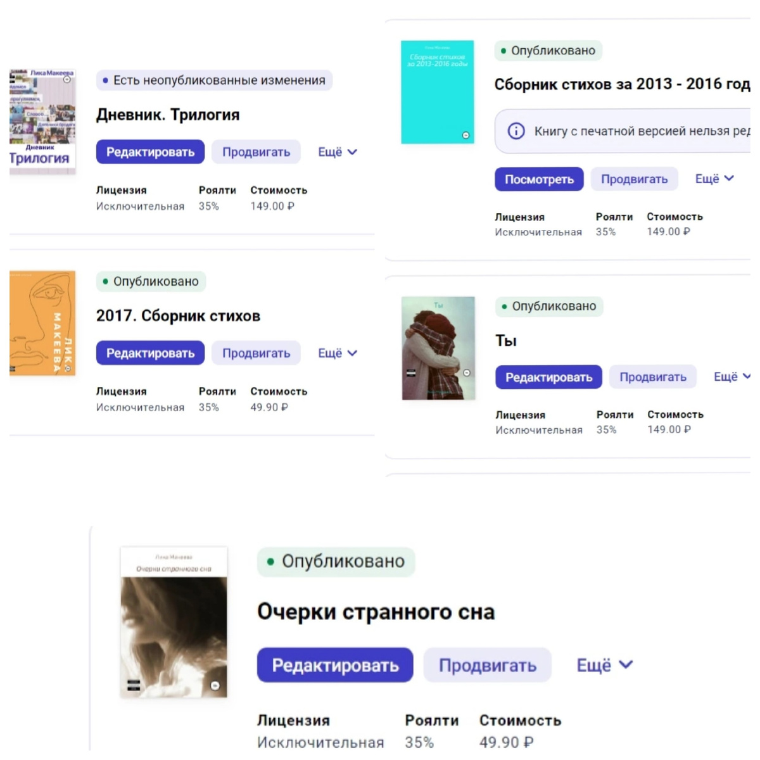
Task: Click Продвигать for Очерки странного сна
Action: 486,665
